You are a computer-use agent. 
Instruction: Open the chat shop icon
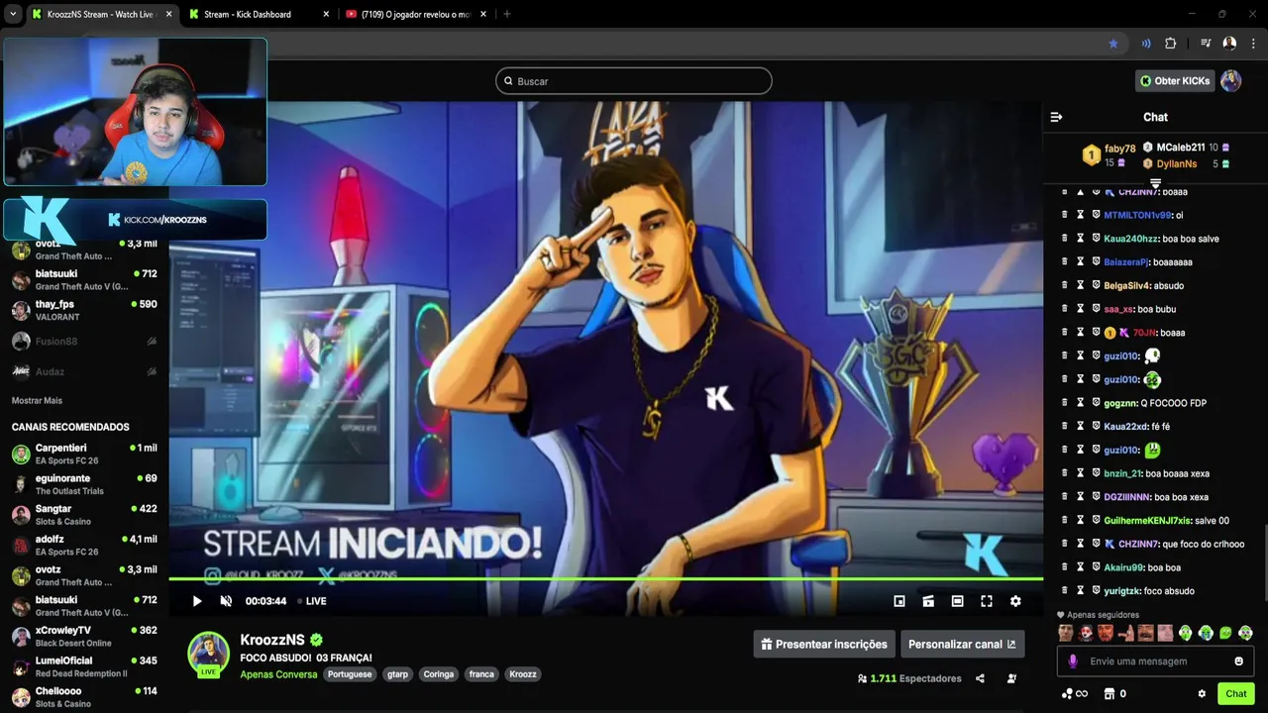tap(1109, 694)
